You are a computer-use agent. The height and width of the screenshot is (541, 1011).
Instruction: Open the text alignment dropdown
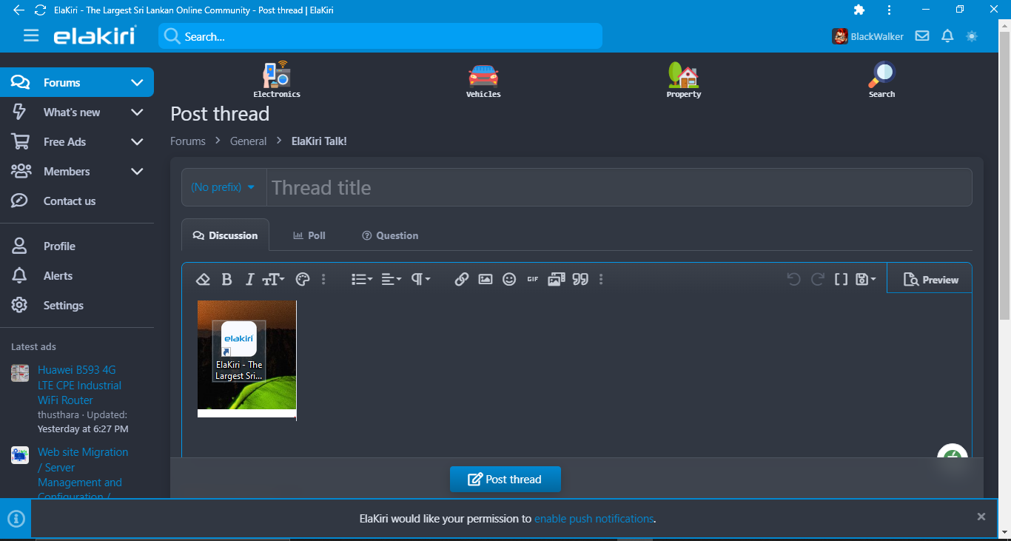[392, 280]
